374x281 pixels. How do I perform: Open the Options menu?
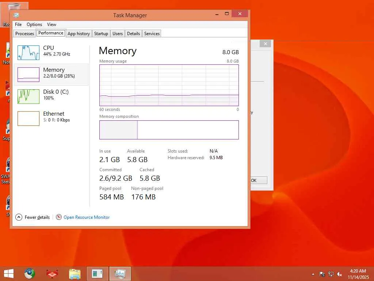tap(34, 25)
